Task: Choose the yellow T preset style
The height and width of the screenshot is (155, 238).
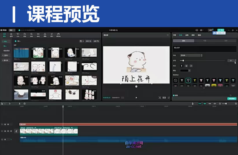Action: (195, 81)
